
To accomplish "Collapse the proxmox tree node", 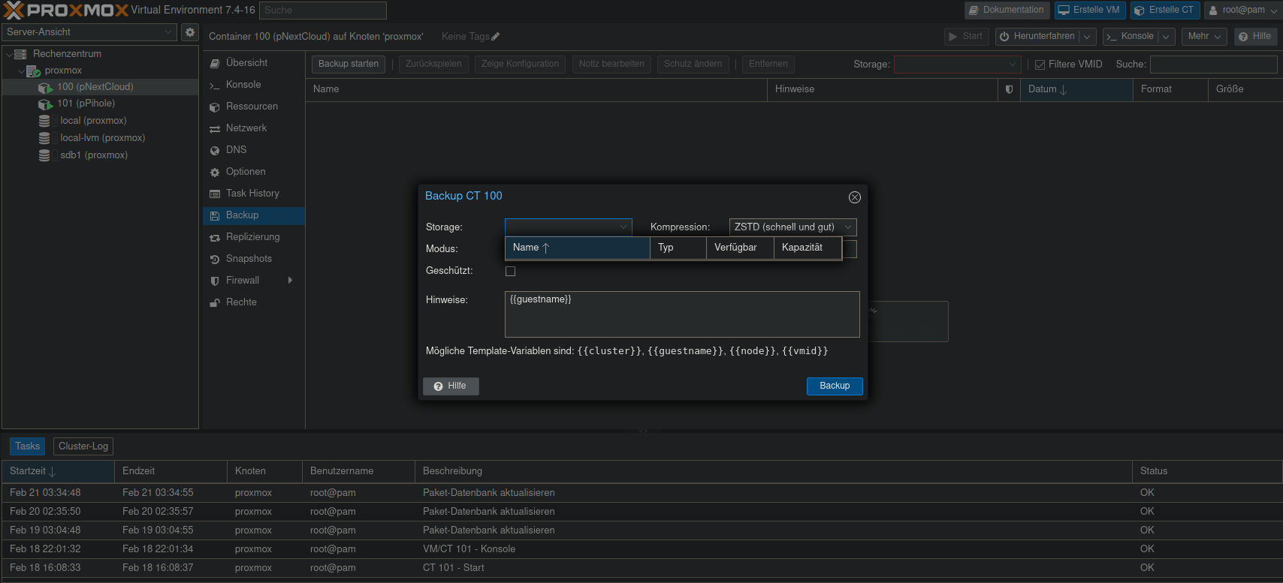I will pos(21,71).
